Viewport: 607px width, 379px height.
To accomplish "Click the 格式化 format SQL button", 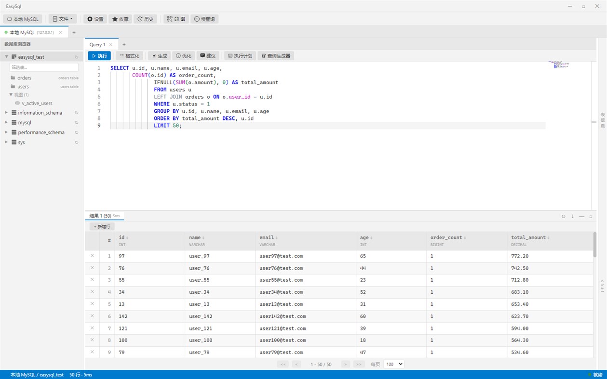I will click(x=129, y=56).
